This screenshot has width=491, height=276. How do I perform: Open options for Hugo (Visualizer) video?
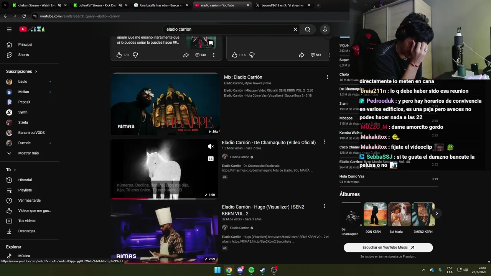click(x=324, y=206)
